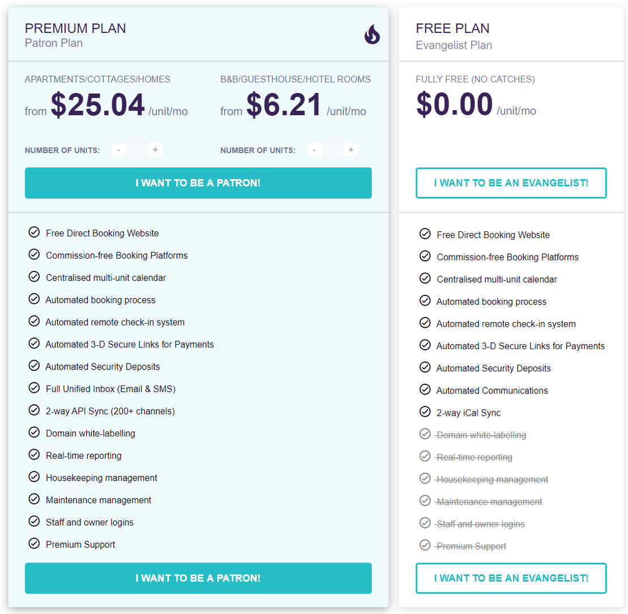Click top I WANT TO BE AN EVANGELIST button

pyautogui.click(x=511, y=183)
